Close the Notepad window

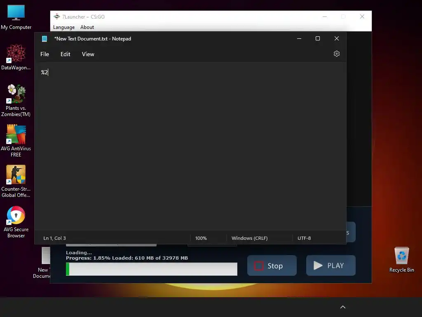[337, 38]
